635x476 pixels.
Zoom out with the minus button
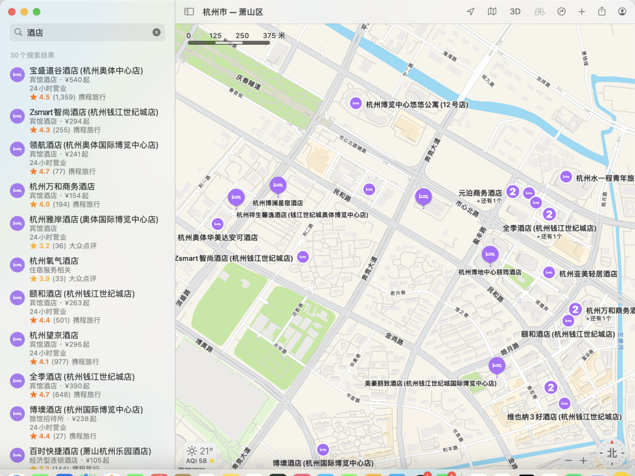(x=569, y=461)
